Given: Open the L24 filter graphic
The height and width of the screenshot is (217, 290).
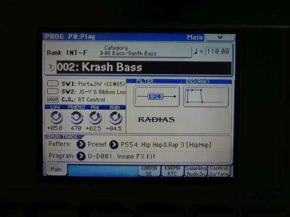Looking at the screenshot, I should click(156, 97).
